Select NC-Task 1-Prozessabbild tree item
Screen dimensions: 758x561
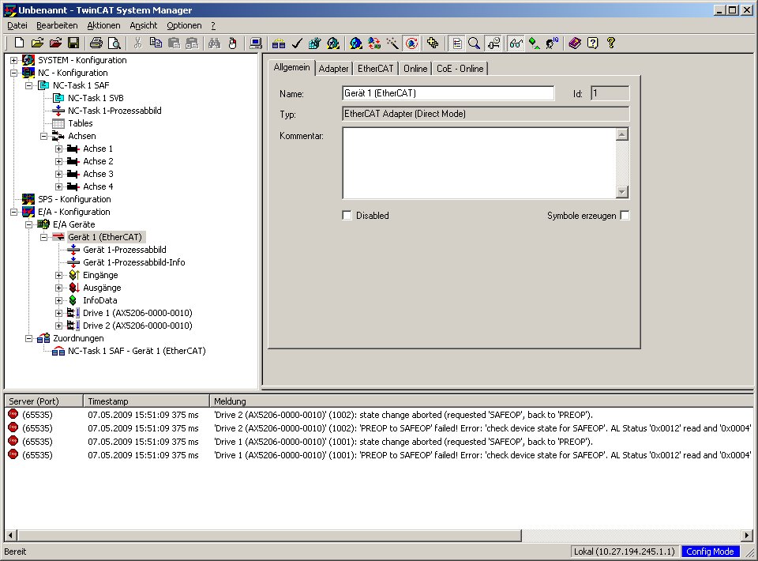[114, 111]
